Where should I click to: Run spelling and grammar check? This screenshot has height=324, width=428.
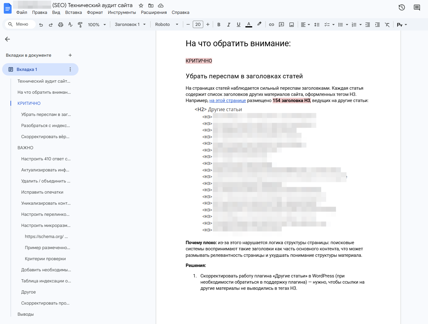point(71,25)
